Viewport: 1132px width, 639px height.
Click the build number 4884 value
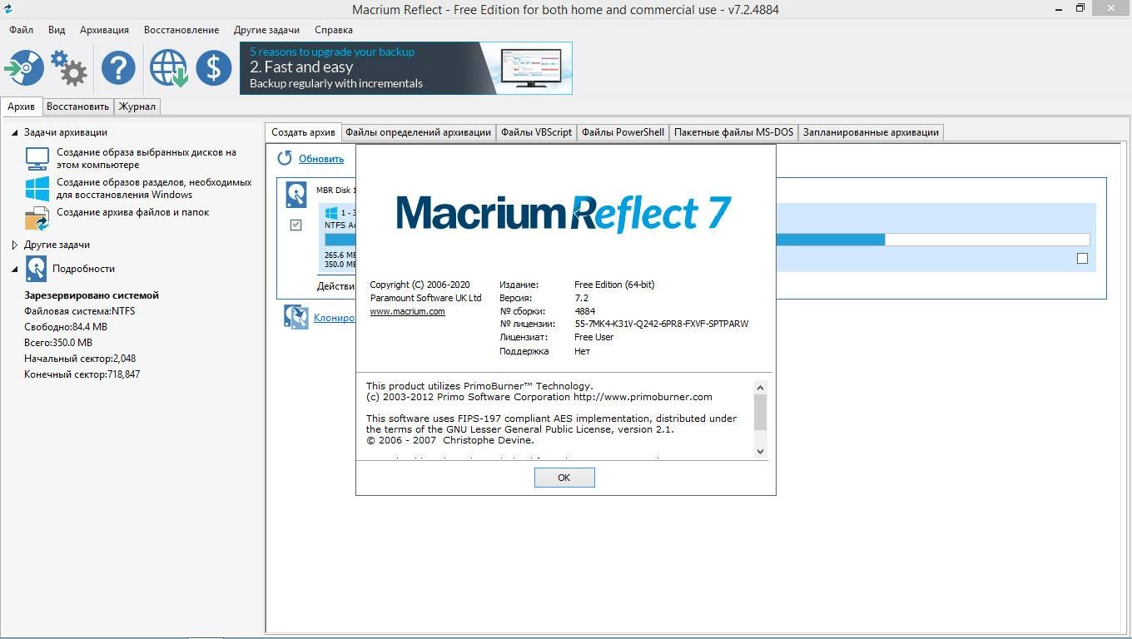[585, 311]
